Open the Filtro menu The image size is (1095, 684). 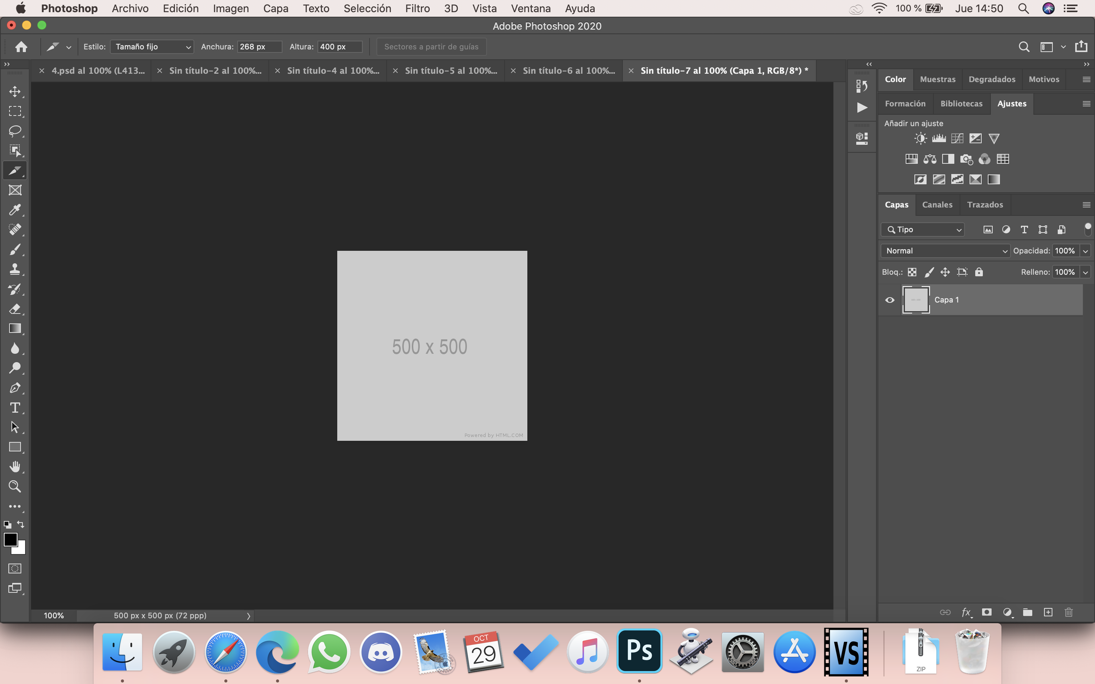click(x=417, y=8)
